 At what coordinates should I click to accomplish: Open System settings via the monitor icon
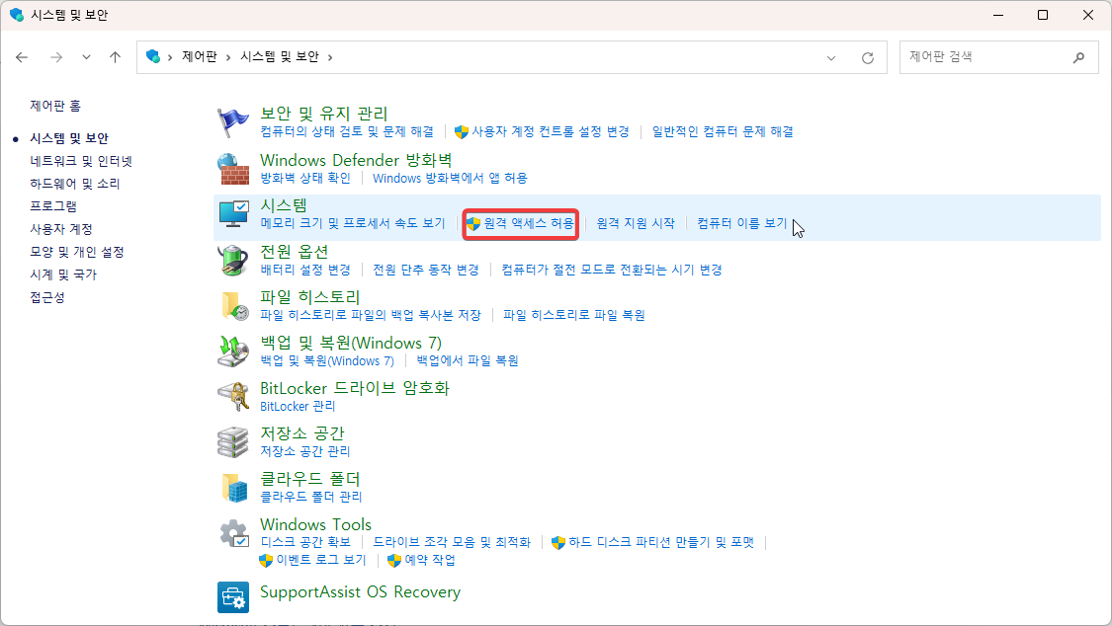tap(233, 214)
